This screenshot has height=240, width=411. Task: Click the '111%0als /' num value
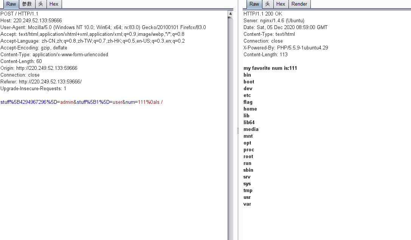[x=150, y=102]
